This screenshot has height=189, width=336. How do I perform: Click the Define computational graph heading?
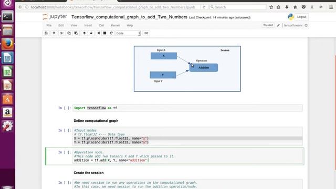click(96, 121)
